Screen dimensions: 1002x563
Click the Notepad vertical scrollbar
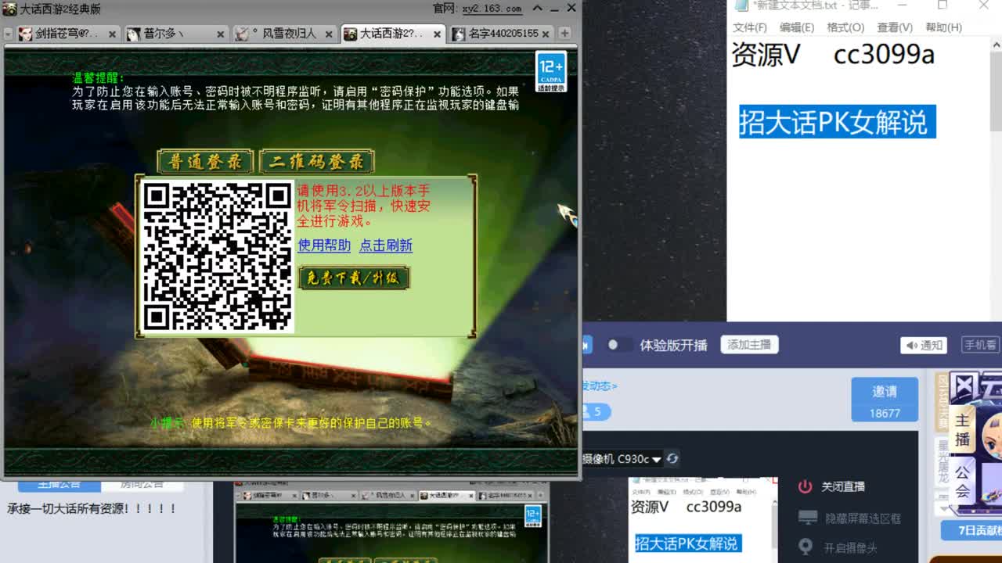tap(996, 180)
